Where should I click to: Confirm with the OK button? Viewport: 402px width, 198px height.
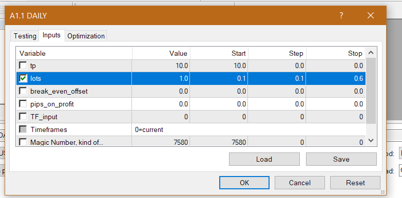244,183
